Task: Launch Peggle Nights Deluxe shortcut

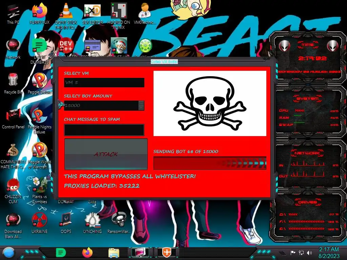Action: click(x=39, y=121)
